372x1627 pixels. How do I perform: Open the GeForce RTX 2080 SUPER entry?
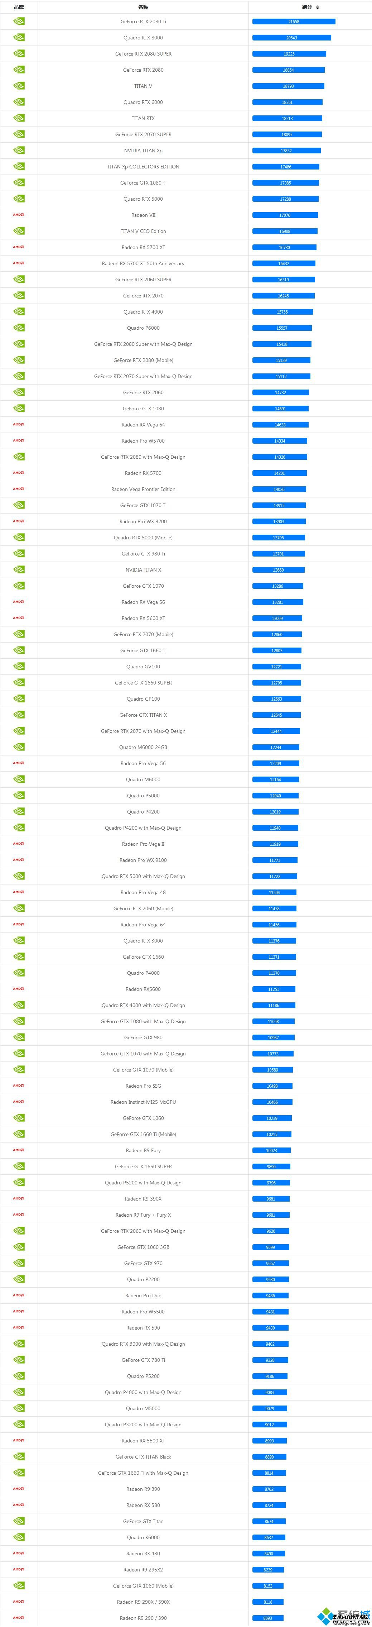pos(143,54)
